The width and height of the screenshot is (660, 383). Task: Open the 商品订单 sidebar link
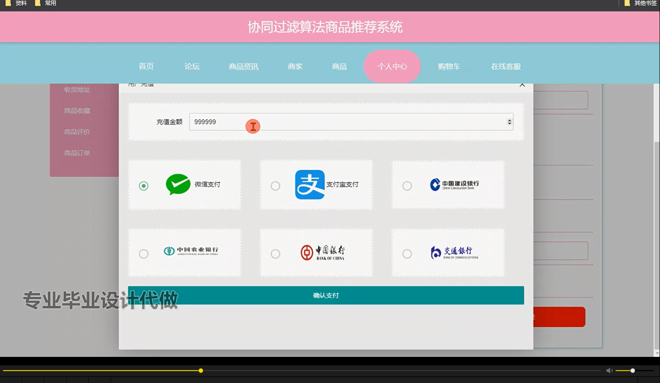(76, 153)
